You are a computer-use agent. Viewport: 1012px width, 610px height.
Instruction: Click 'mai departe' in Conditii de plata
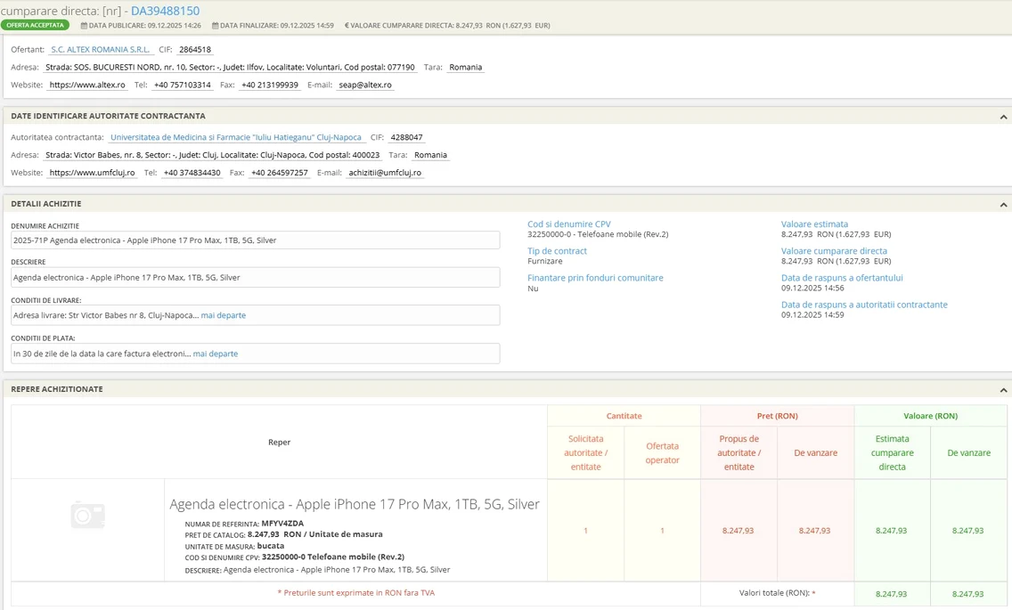click(216, 354)
